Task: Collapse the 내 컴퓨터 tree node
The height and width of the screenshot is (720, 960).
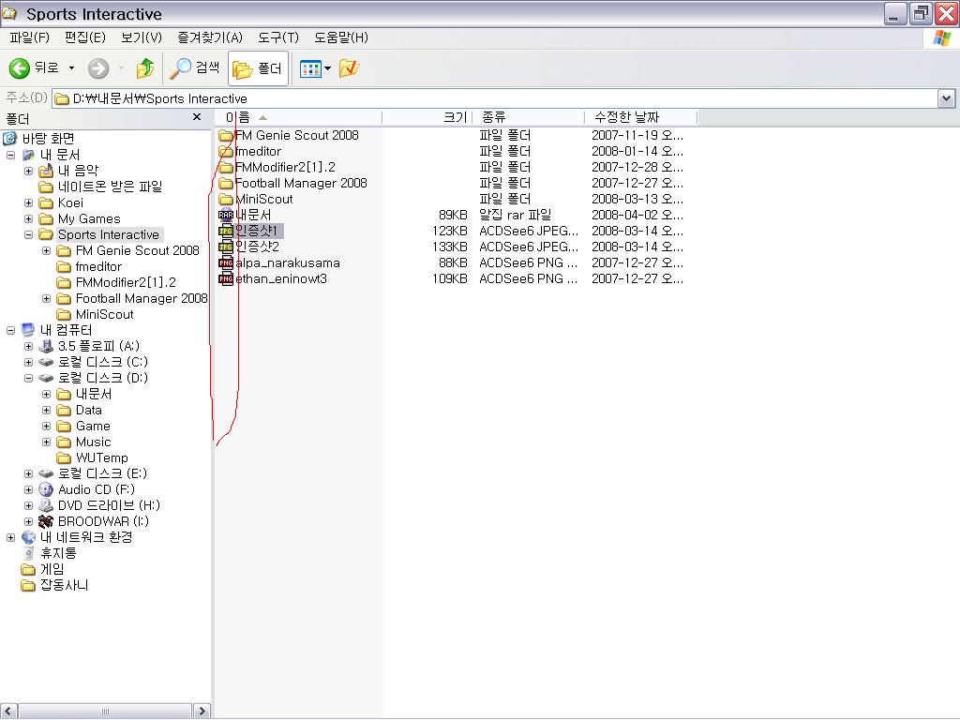Action: pyautogui.click(x=10, y=330)
